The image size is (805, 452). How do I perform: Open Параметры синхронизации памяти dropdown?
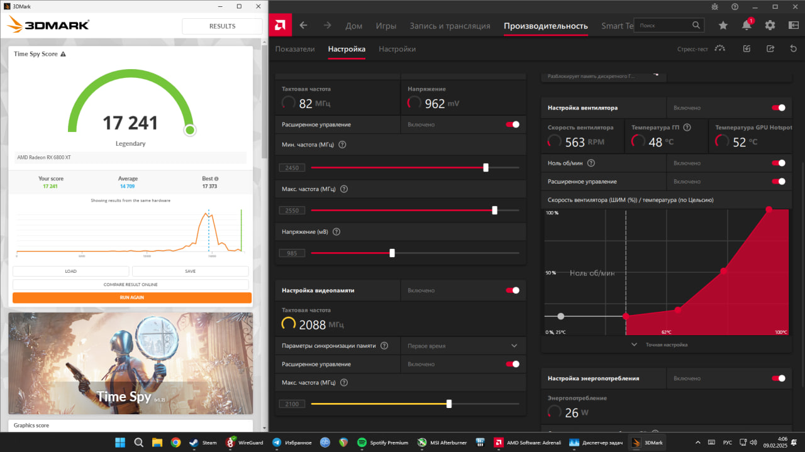[463, 346]
